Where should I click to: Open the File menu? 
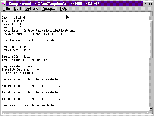[x=7, y=9]
